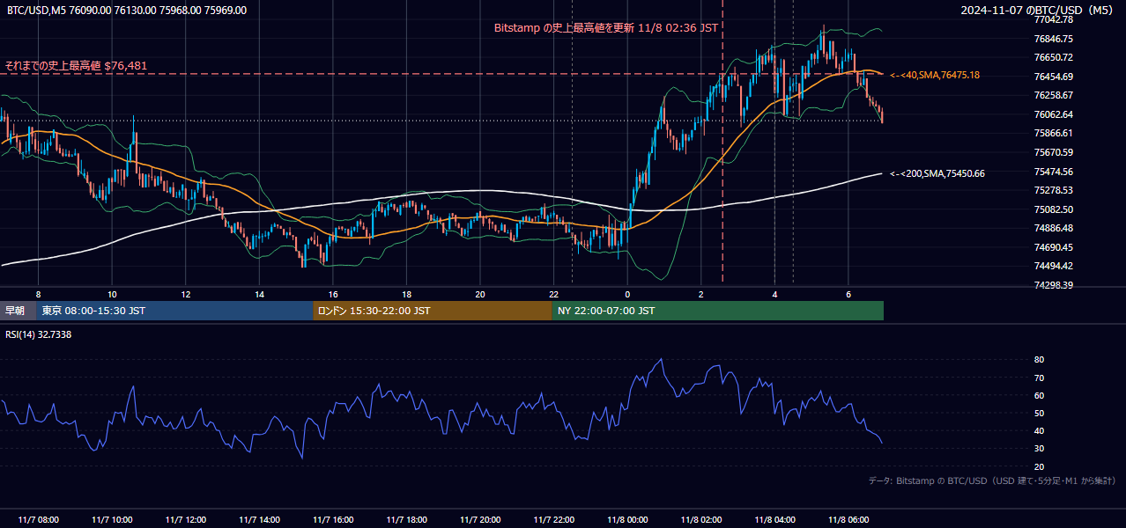The width and height of the screenshot is (1126, 528).
Task: Click the RSI scale value 40
Action: point(1039,430)
